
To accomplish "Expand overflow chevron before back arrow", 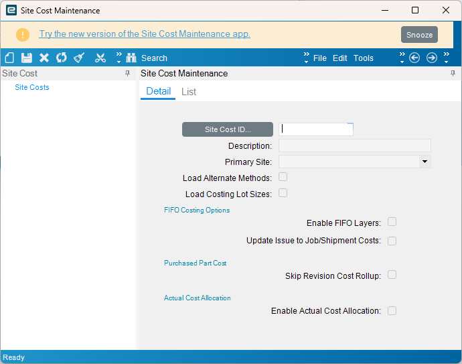I will (x=402, y=58).
